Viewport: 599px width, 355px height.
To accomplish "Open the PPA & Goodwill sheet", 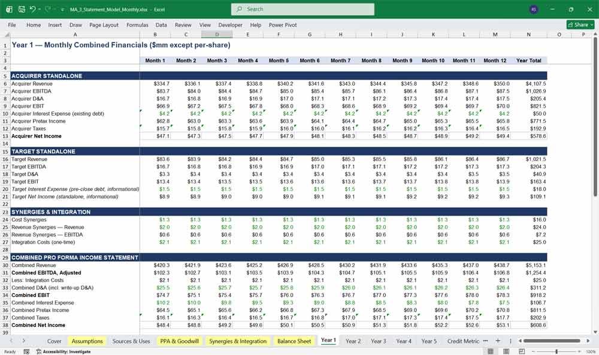I will [x=180, y=341].
